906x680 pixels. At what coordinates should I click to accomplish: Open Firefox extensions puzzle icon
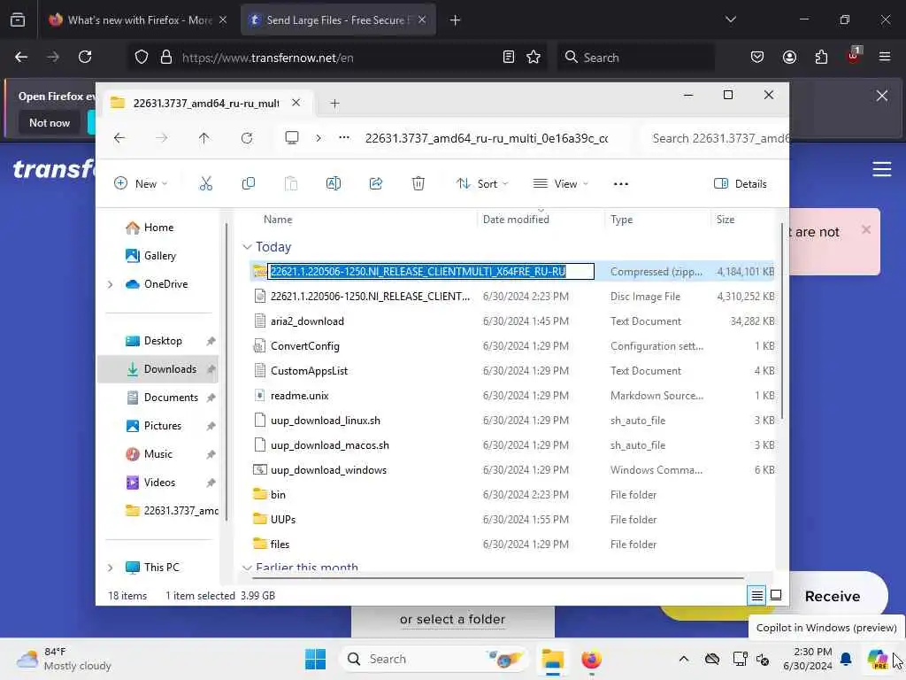[821, 57]
